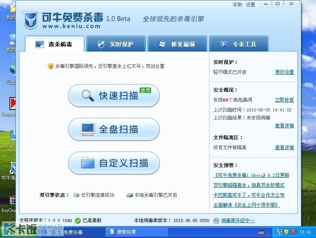316x238 pixels.
Task: Click the update icon beside 病毒库升级中
Action: point(216,221)
